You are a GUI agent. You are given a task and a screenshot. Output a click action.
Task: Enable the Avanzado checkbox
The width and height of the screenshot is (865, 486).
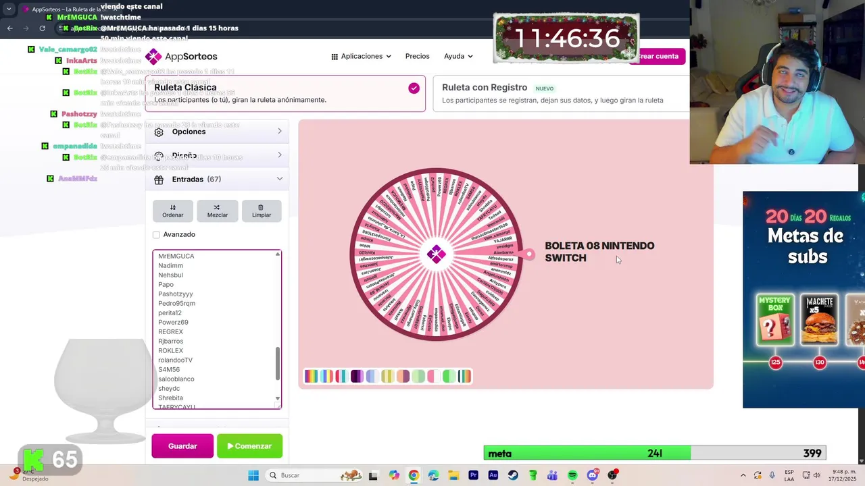(156, 235)
